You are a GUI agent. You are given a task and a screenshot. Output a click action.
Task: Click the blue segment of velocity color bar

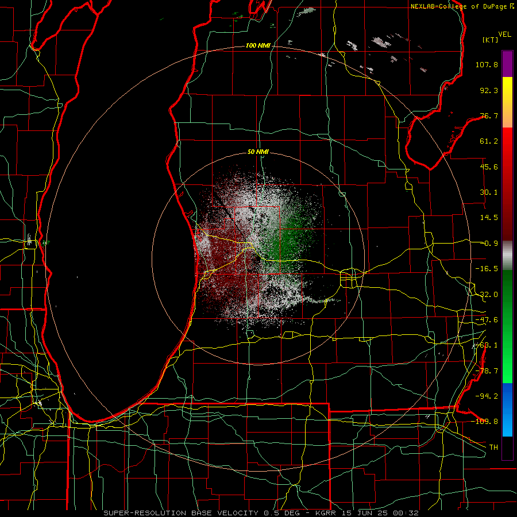tap(507, 409)
